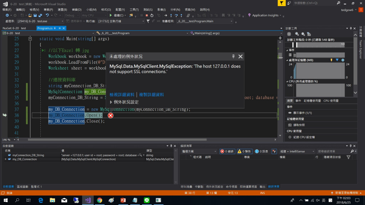Stop debugging with the red square icon

pos(146,15)
